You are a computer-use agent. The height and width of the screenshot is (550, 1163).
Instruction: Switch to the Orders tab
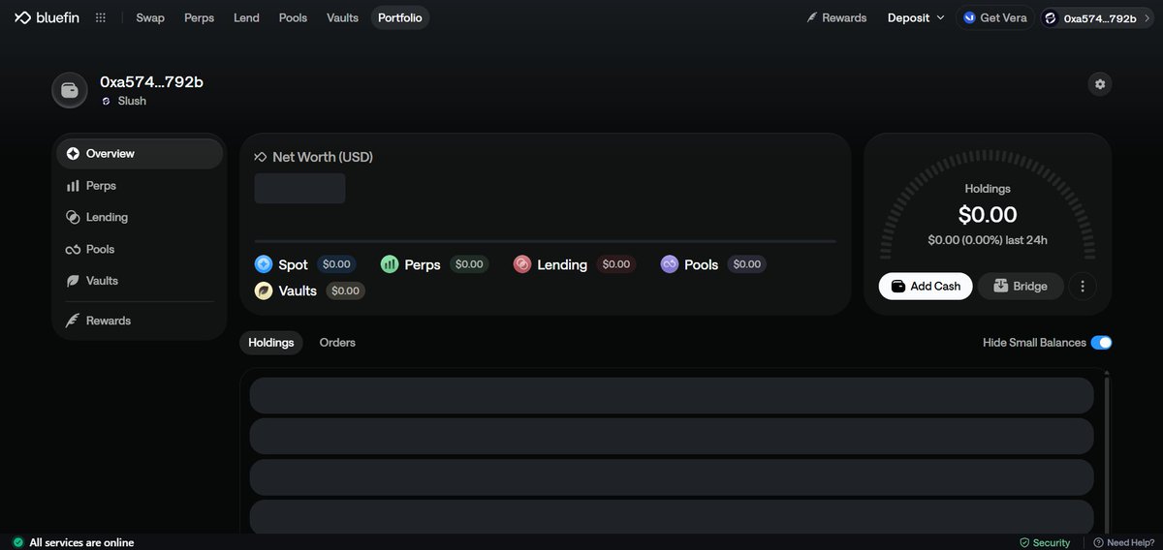pyautogui.click(x=337, y=343)
